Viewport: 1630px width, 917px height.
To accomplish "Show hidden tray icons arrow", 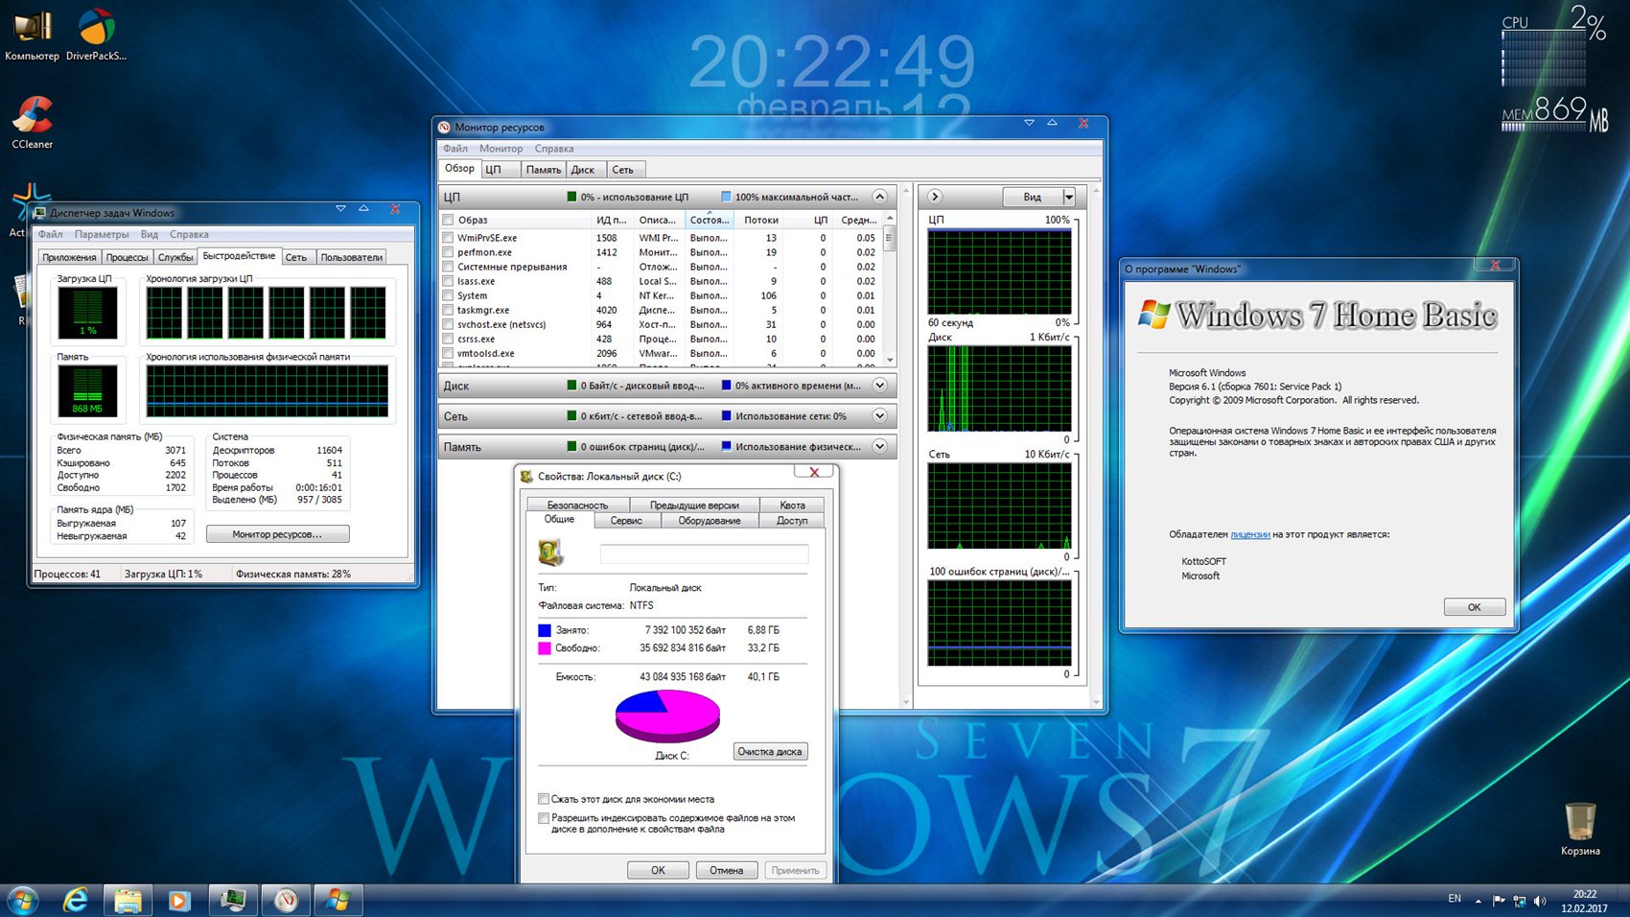I will click(1478, 901).
